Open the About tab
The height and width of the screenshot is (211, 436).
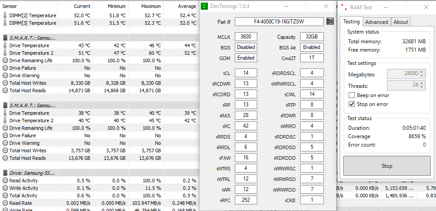(x=400, y=22)
